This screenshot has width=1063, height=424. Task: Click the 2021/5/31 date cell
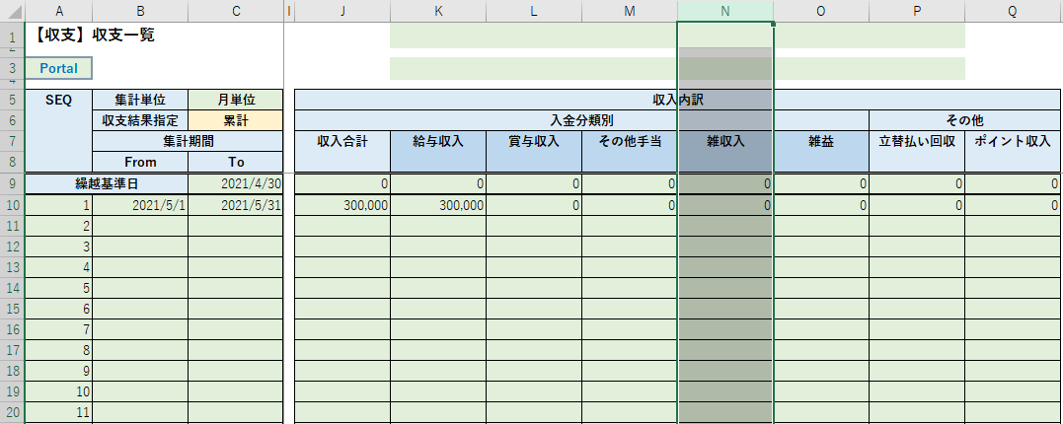(x=236, y=204)
